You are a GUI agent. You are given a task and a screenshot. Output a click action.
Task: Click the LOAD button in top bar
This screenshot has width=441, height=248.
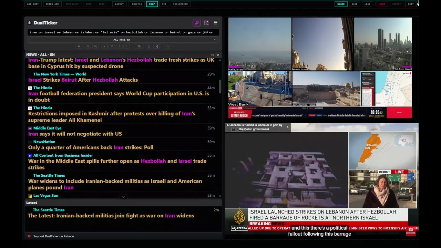[368, 4]
